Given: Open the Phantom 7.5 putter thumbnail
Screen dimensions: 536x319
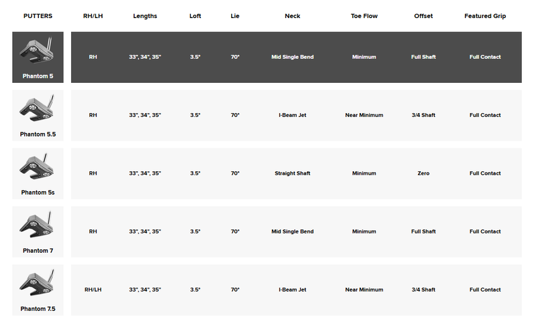Looking at the screenshot, I should click(37, 283).
